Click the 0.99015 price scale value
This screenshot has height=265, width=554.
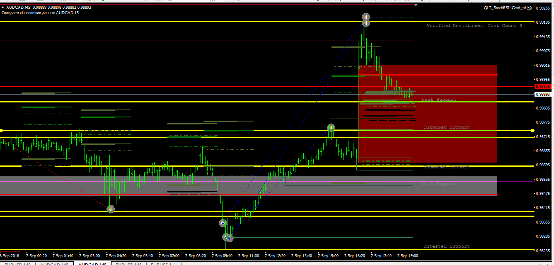pos(543,66)
